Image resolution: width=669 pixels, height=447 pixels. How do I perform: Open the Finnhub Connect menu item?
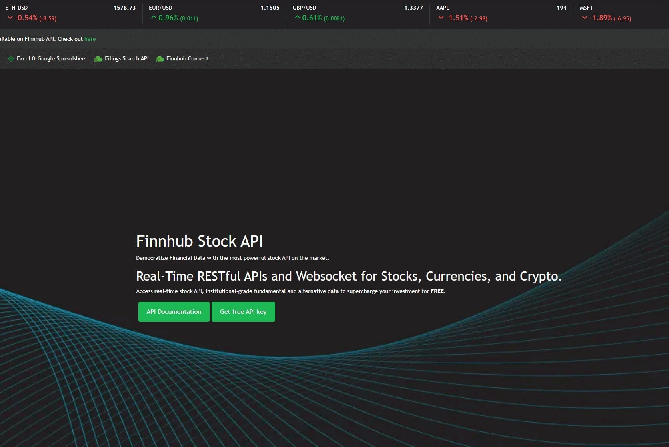(x=187, y=58)
